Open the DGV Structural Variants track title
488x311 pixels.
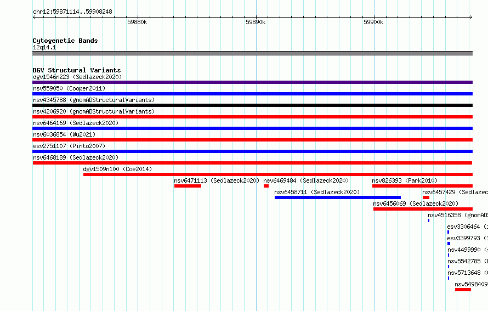pos(77,70)
